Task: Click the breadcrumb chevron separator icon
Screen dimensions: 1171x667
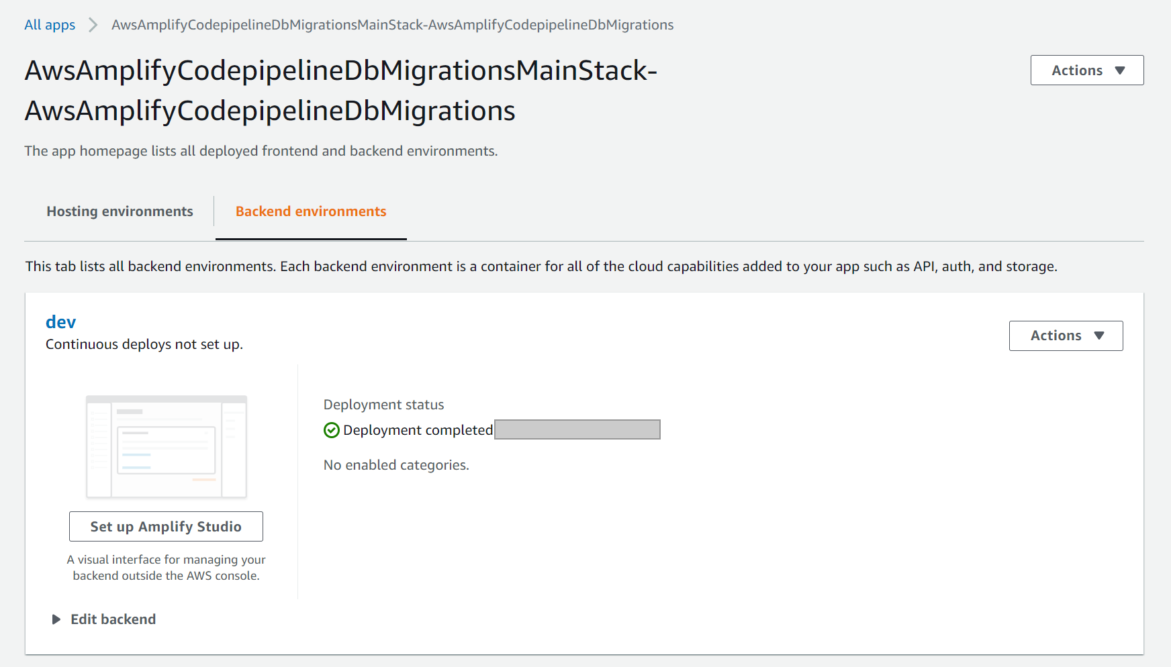Action: 93,25
